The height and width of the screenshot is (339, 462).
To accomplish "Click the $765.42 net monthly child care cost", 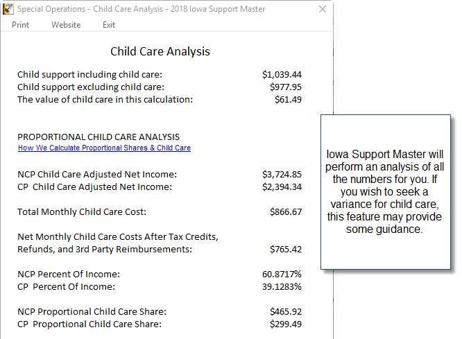I will tap(286, 249).
